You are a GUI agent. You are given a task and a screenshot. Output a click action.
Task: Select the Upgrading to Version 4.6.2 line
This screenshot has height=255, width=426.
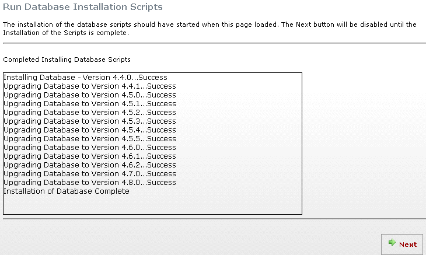click(x=90, y=165)
